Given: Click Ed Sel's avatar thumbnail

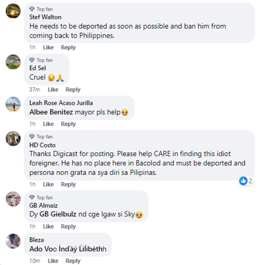Looking at the screenshot, I should click(13, 62).
